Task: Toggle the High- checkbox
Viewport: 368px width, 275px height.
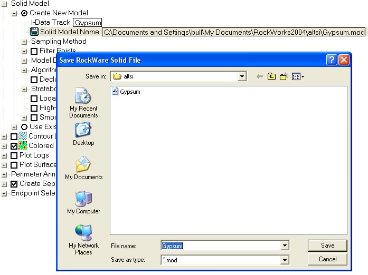Action: [x=34, y=108]
